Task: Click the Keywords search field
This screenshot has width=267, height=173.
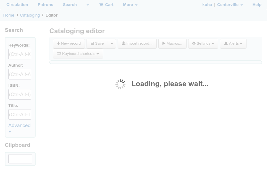Action: (x=20, y=54)
